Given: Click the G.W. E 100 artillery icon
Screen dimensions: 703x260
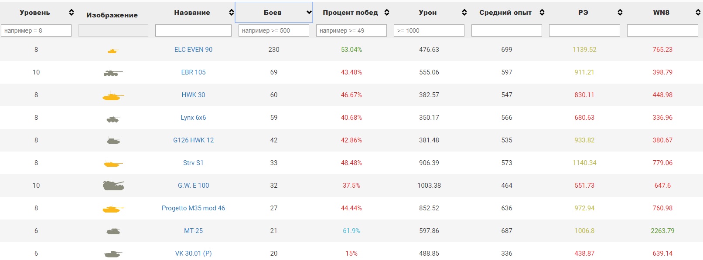Looking at the screenshot, I should (x=113, y=186).
